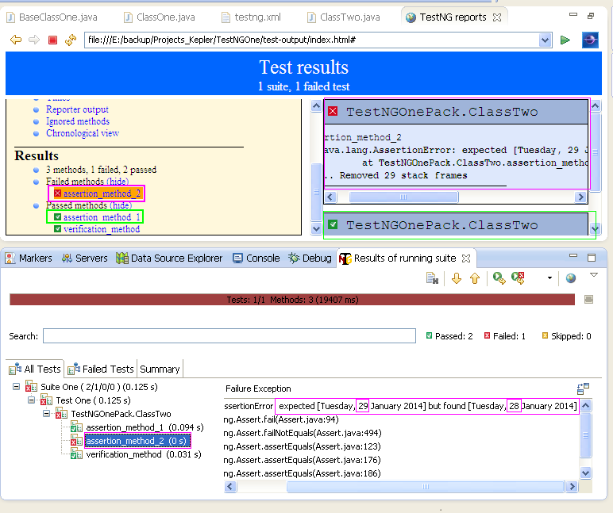Image resolution: width=613 pixels, height=513 pixels.
Task: Click the test Search input field
Action: coord(229,335)
